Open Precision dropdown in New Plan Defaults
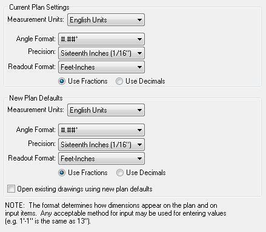Image resolution: width=266 pixels, height=232 pixels. [101, 145]
